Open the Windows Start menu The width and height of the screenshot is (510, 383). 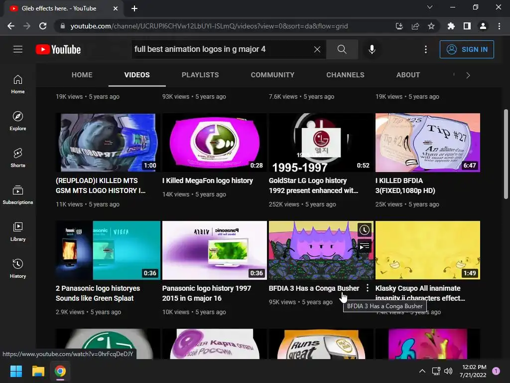click(16, 371)
